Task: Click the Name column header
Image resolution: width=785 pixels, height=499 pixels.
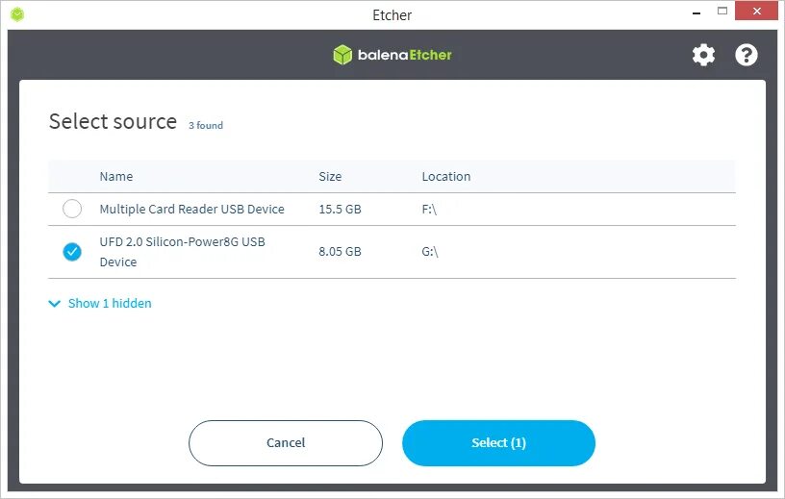Action: point(116,177)
